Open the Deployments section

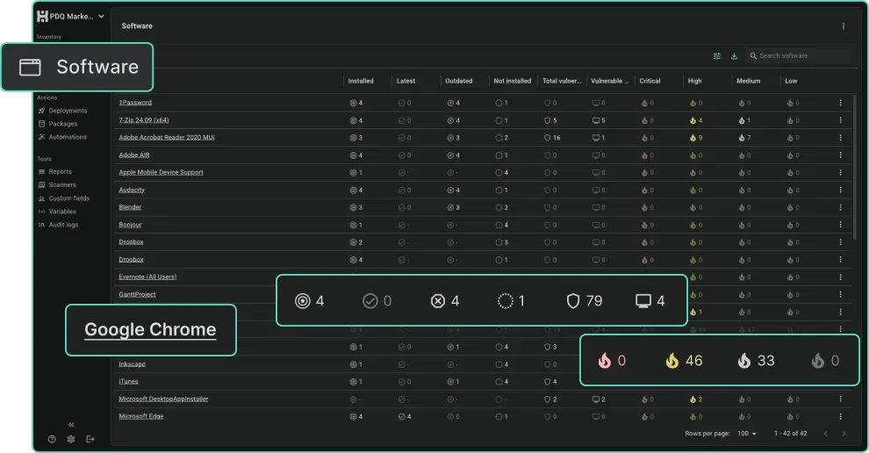pos(62,111)
